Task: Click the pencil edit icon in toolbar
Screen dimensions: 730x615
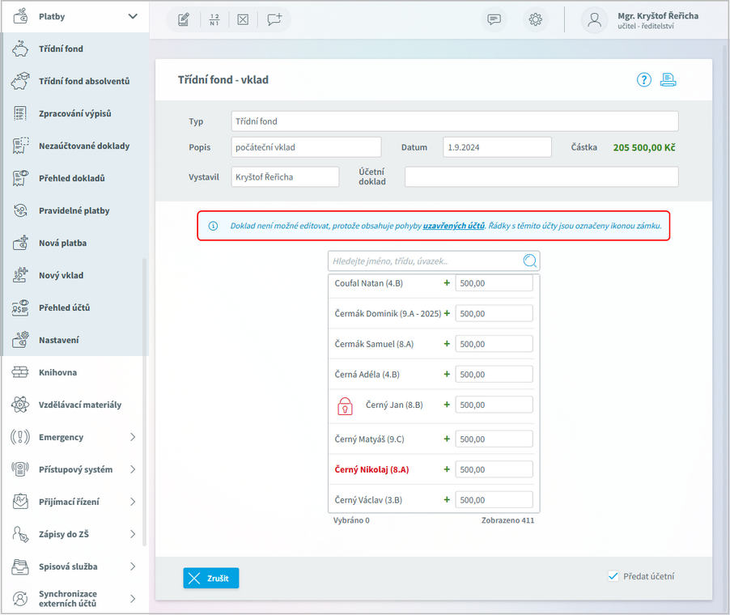Action: point(184,20)
